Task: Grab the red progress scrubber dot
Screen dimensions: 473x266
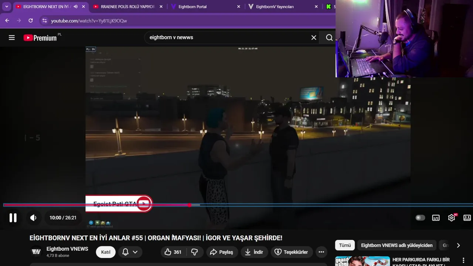Action: (x=189, y=205)
